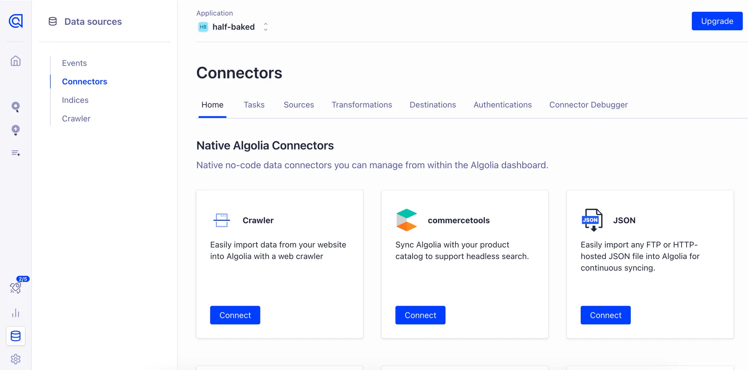The width and height of the screenshot is (748, 370).
Task: Open the Connector Debugger tab
Action: [588, 105]
